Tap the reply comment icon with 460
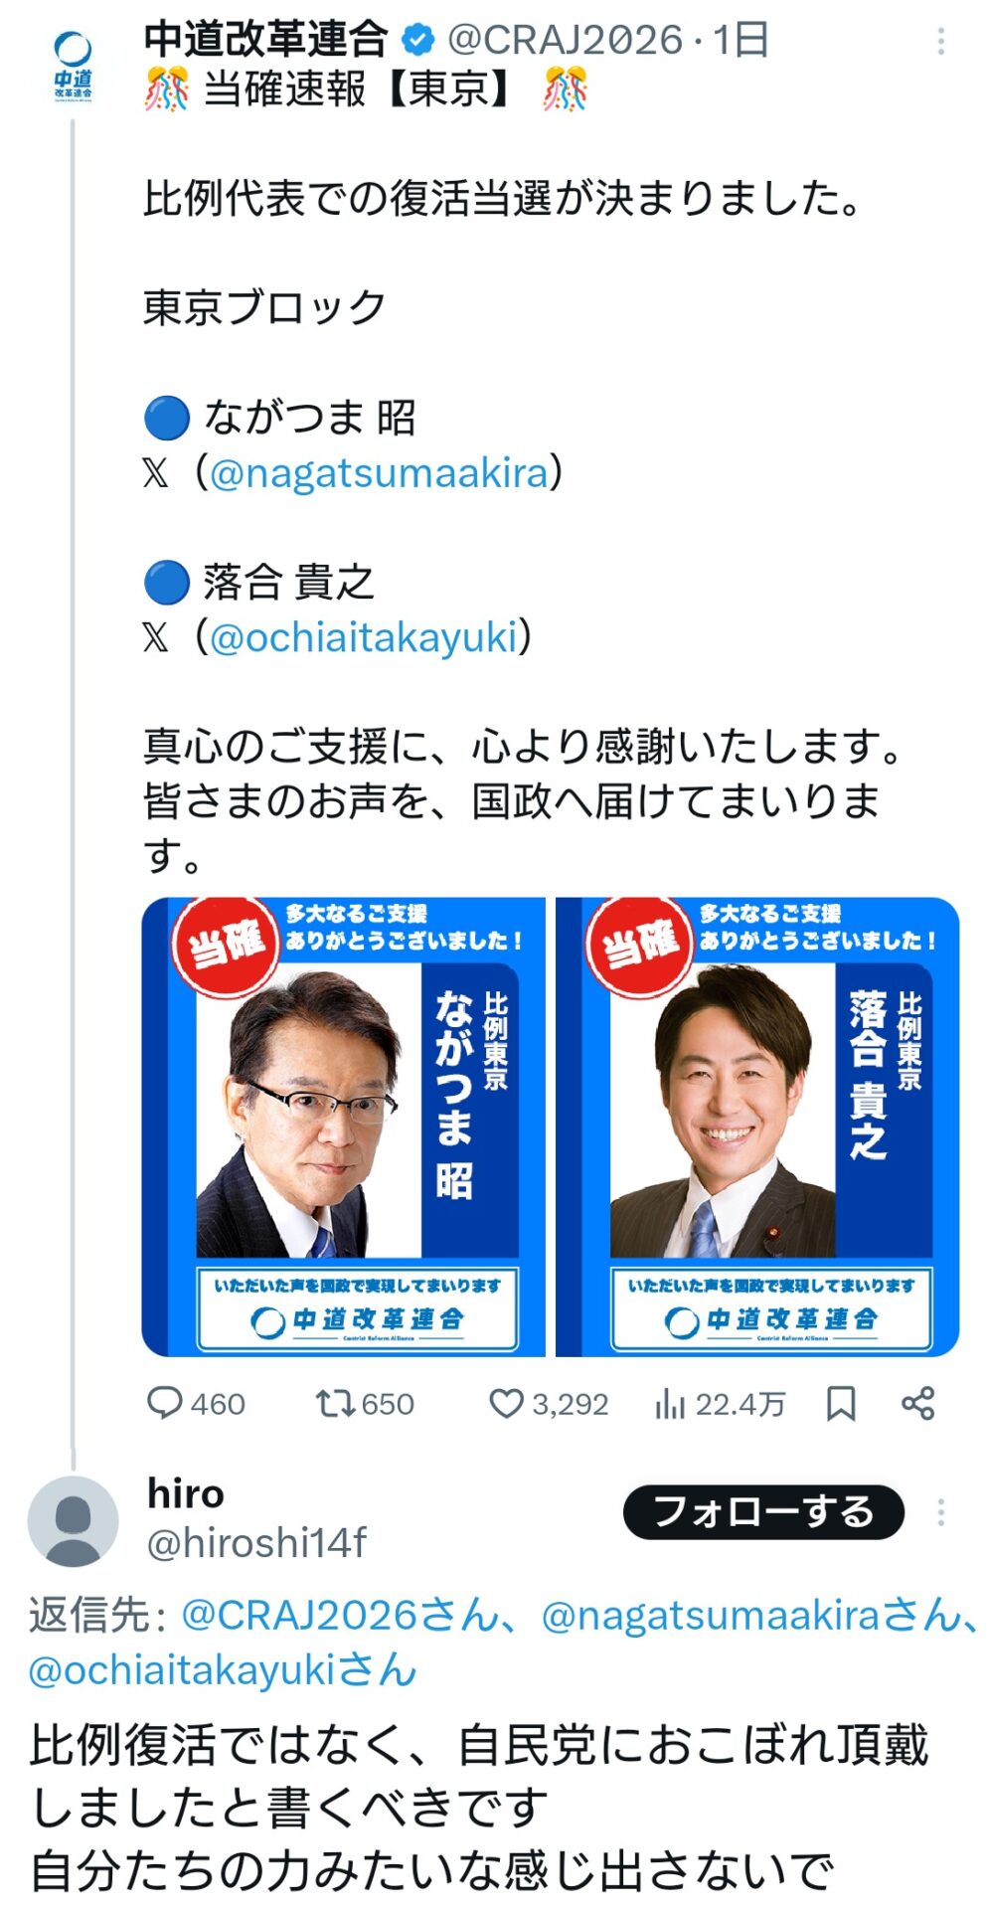This screenshot has width=987, height=1909. point(165,1403)
